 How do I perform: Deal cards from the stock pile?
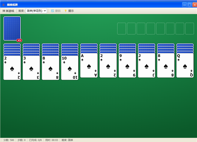coord(12,29)
